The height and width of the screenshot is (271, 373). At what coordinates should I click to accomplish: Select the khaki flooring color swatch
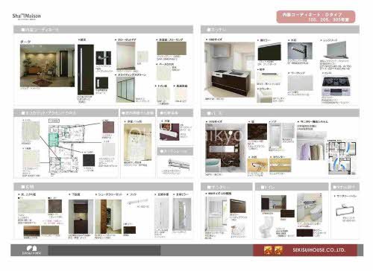(172, 48)
